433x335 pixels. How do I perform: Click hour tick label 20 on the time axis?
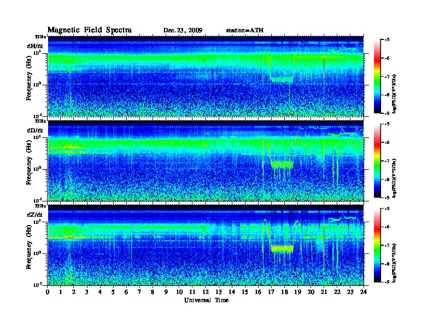pos(311,292)
